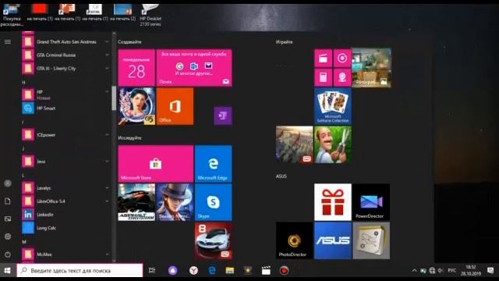Open the Microsoft Store tile
This screenshot has width=499, height=281.
point(156,164)
